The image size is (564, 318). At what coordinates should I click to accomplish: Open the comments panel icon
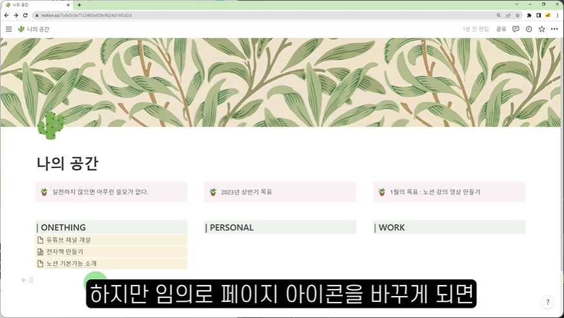tap(516, 29)
